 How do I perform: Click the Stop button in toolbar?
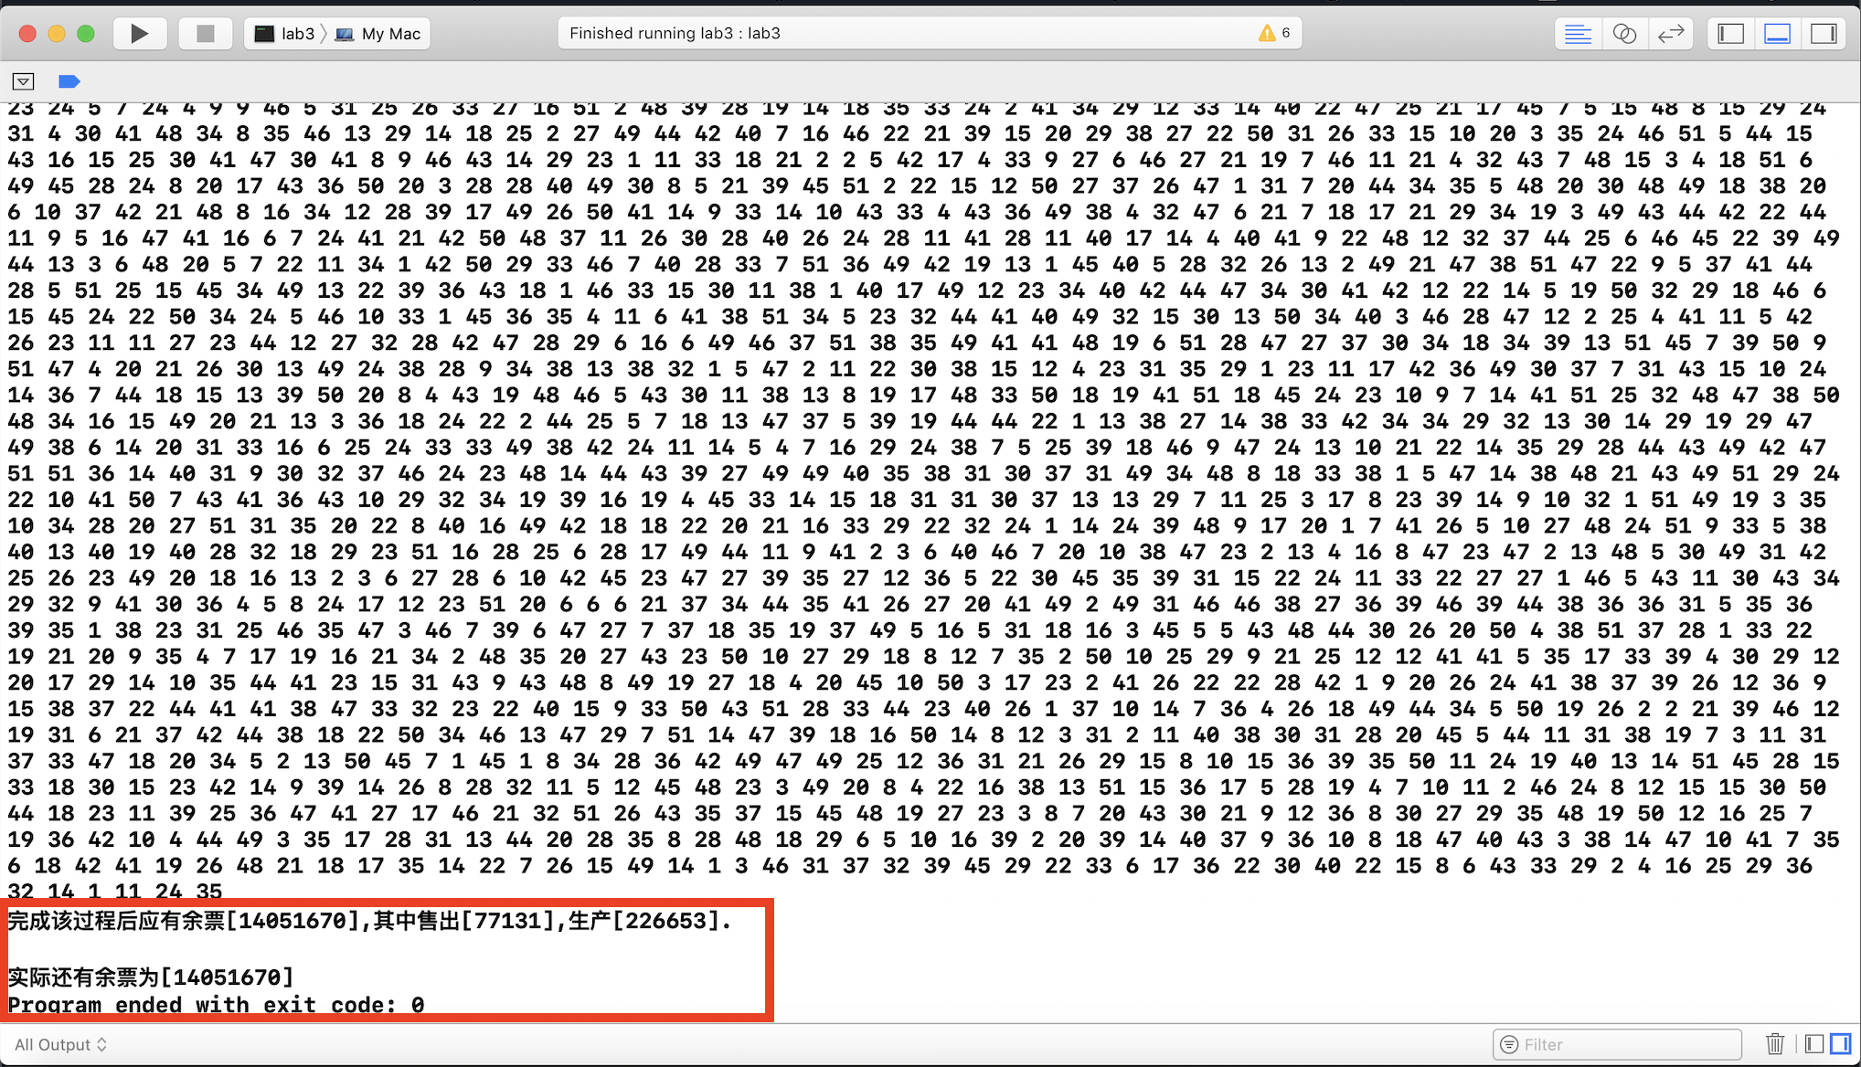(x=205, y=34)
